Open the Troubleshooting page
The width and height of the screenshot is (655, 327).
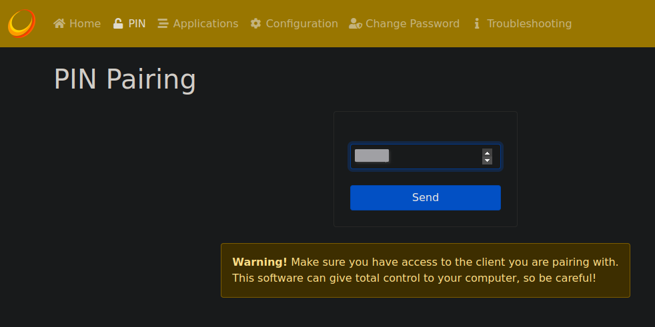pos(522,24)
